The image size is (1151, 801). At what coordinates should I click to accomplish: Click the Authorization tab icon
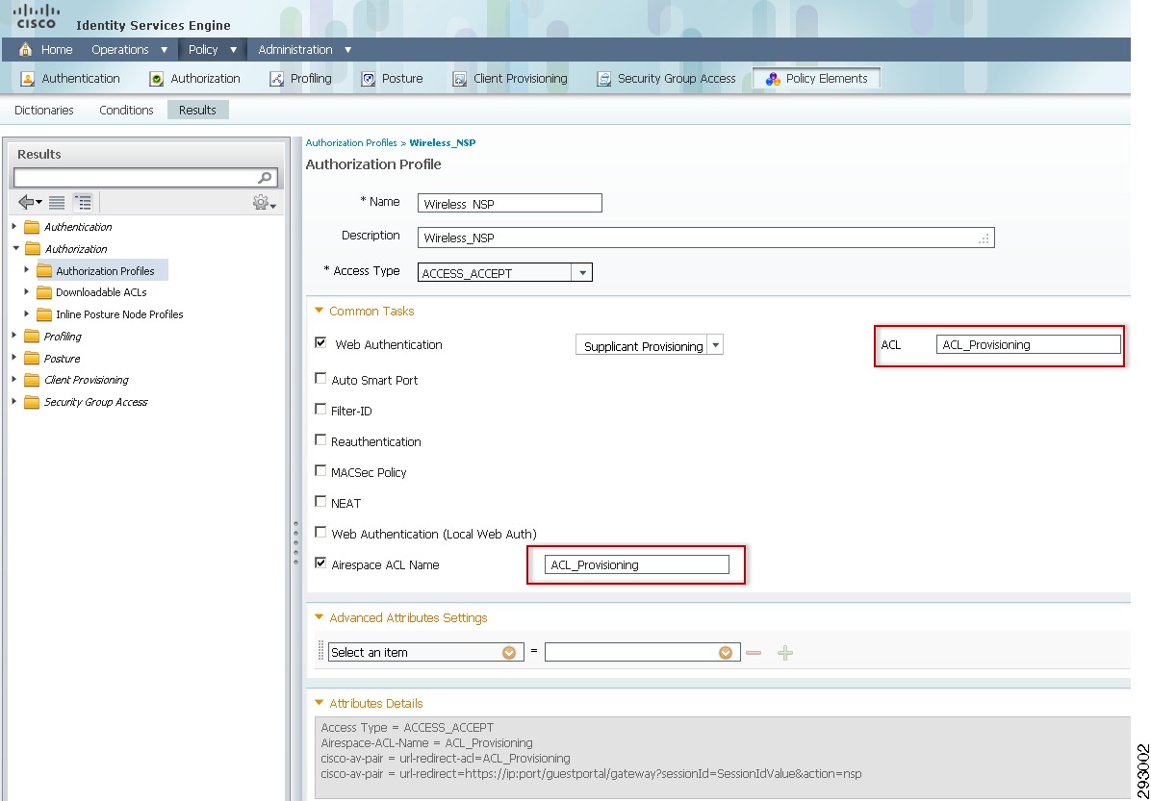click(x=156, y=79)
